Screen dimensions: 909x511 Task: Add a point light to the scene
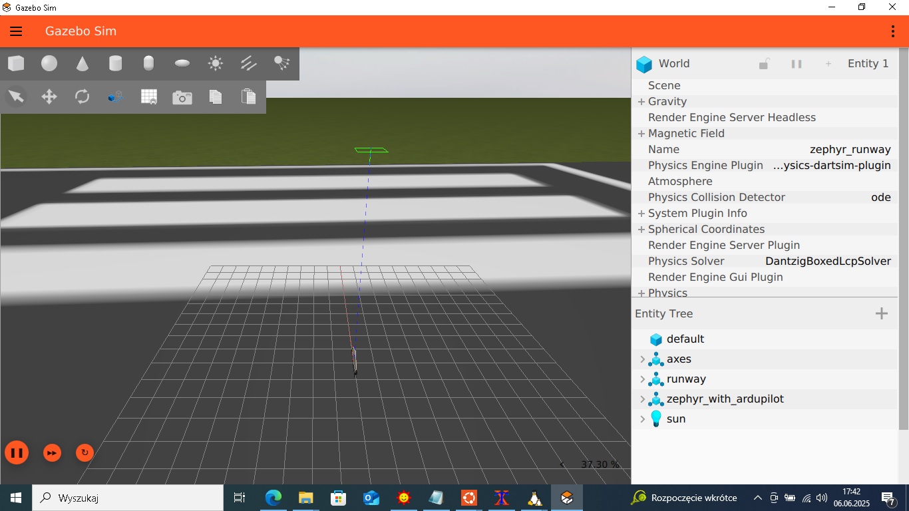(x=214, y=63)
